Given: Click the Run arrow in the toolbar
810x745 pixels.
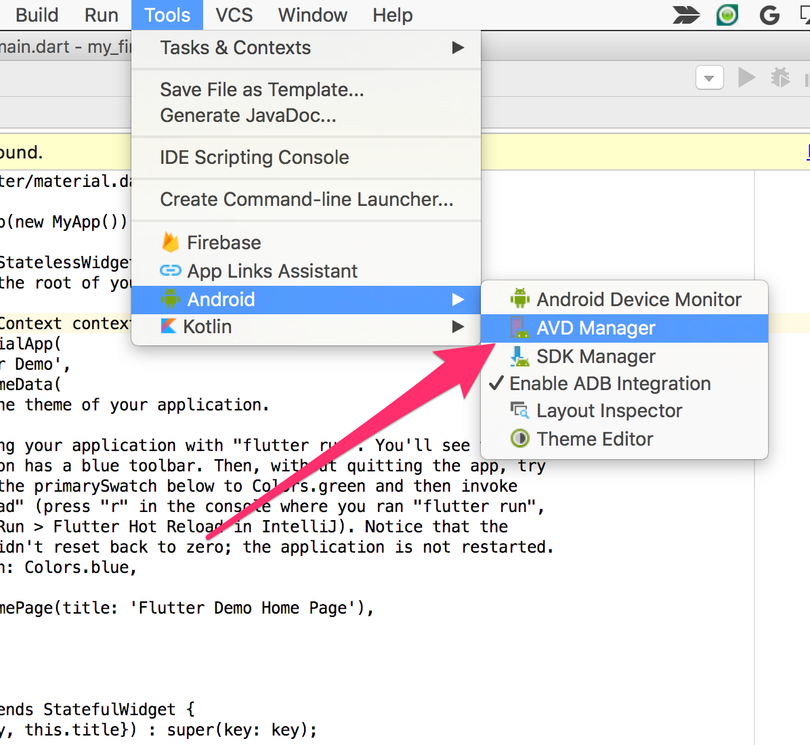Looking at the screenshot, I should tap(746, 77).
